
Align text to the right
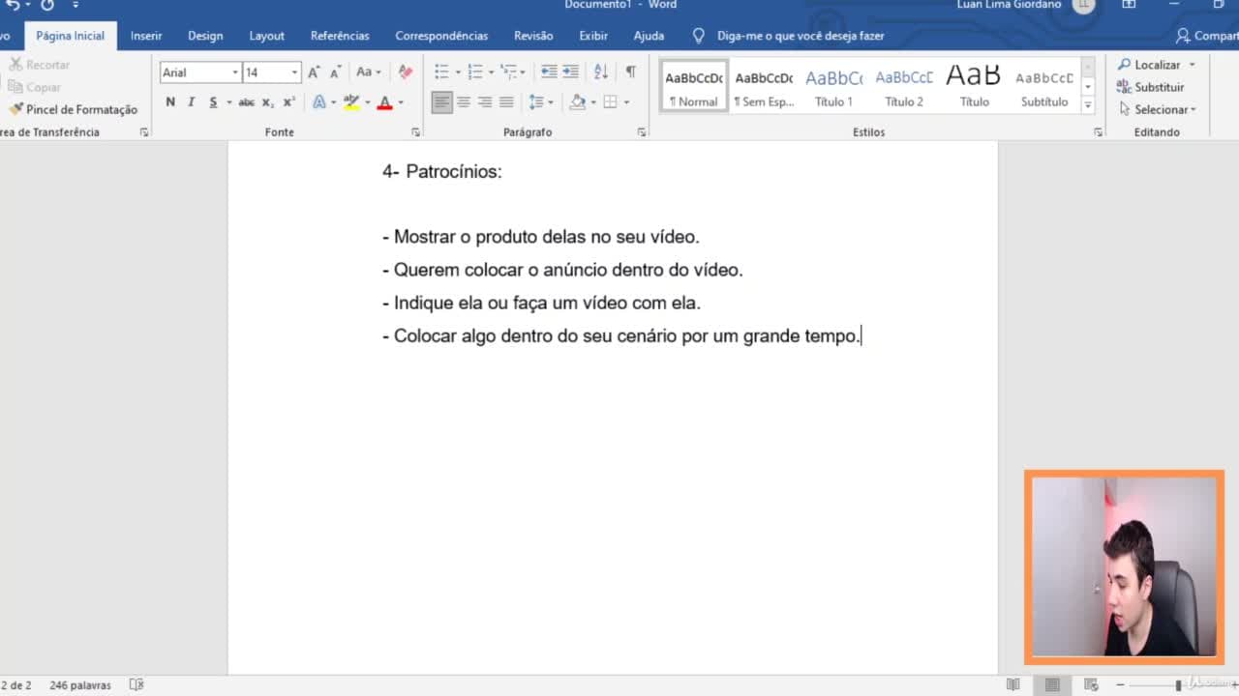coord(485,102)
